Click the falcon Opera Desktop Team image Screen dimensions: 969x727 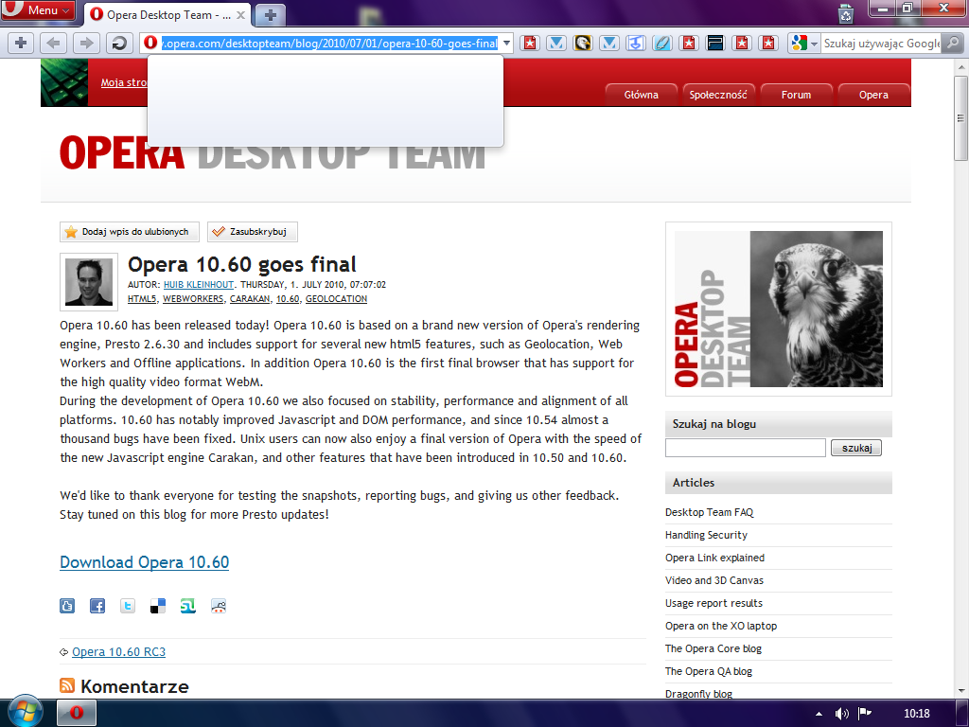(x=778, y=310)
